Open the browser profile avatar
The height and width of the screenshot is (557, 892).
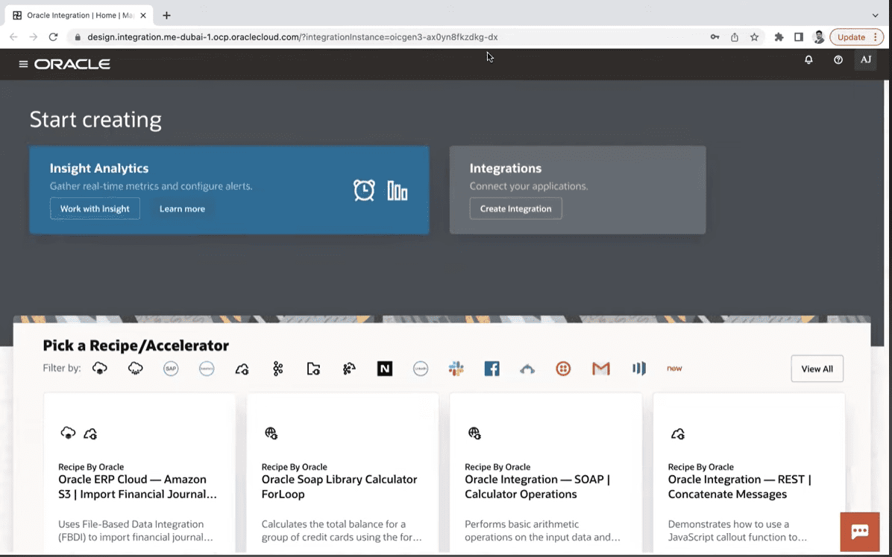pyautogui.click(x=819, y=37)
